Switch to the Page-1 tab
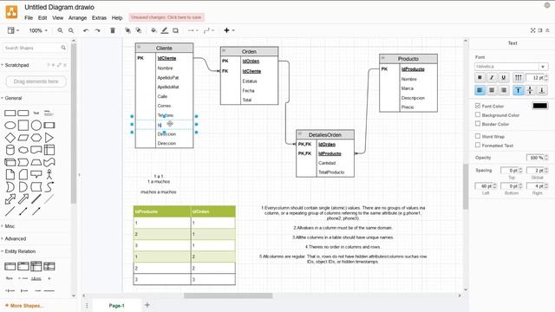555x312 pixels. point(117,306)
